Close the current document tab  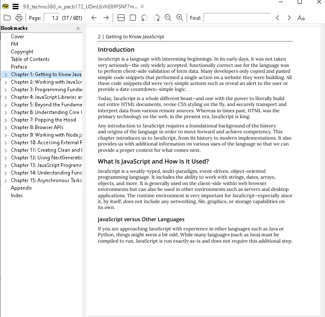(x=142, y=6)
